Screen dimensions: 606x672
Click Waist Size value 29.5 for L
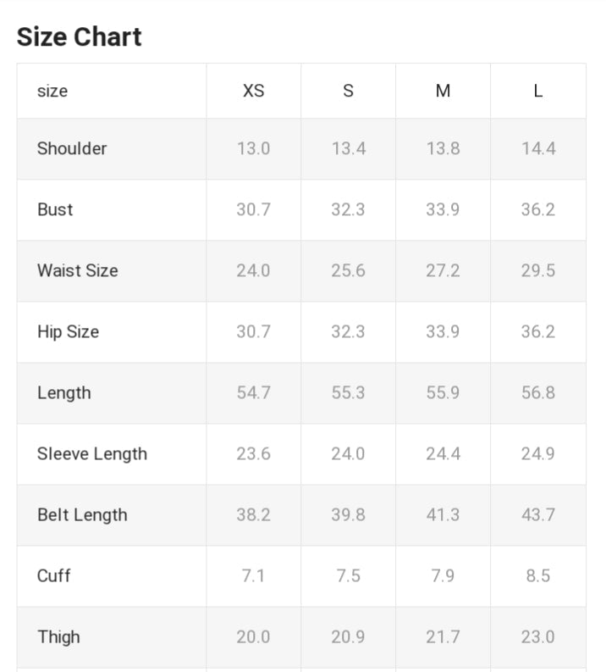coord(537,270)
